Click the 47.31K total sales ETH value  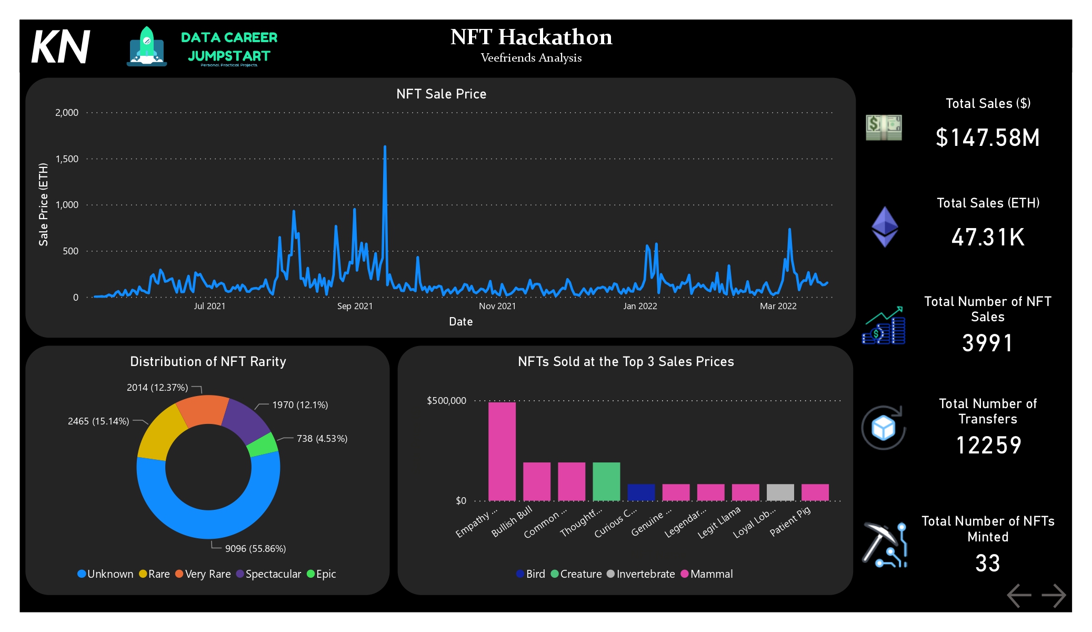tap(988, 237)
